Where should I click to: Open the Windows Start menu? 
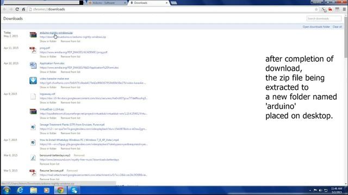pos(7,190)
